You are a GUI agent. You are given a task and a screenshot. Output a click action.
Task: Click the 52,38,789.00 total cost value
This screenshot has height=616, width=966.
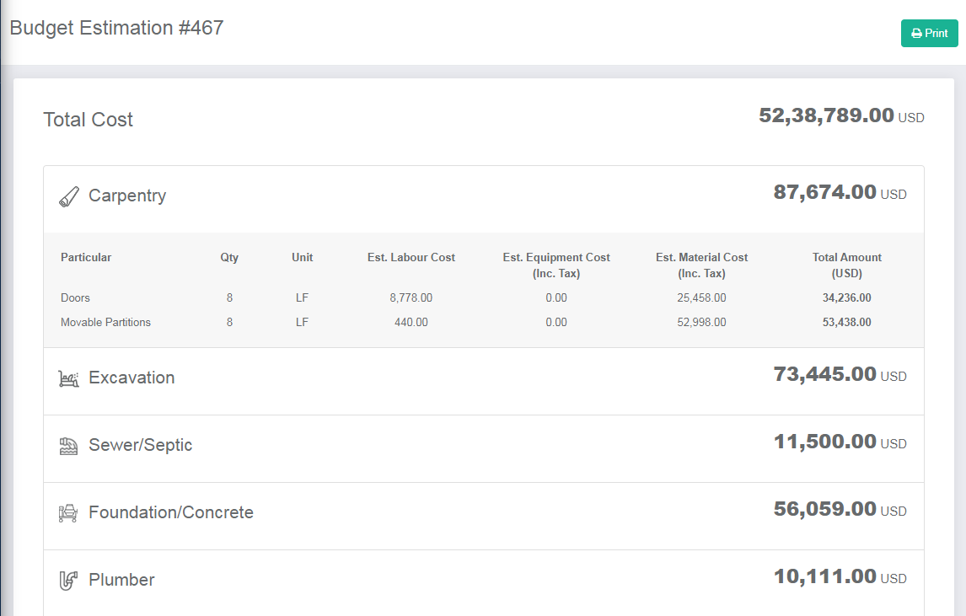click(826, 115)
